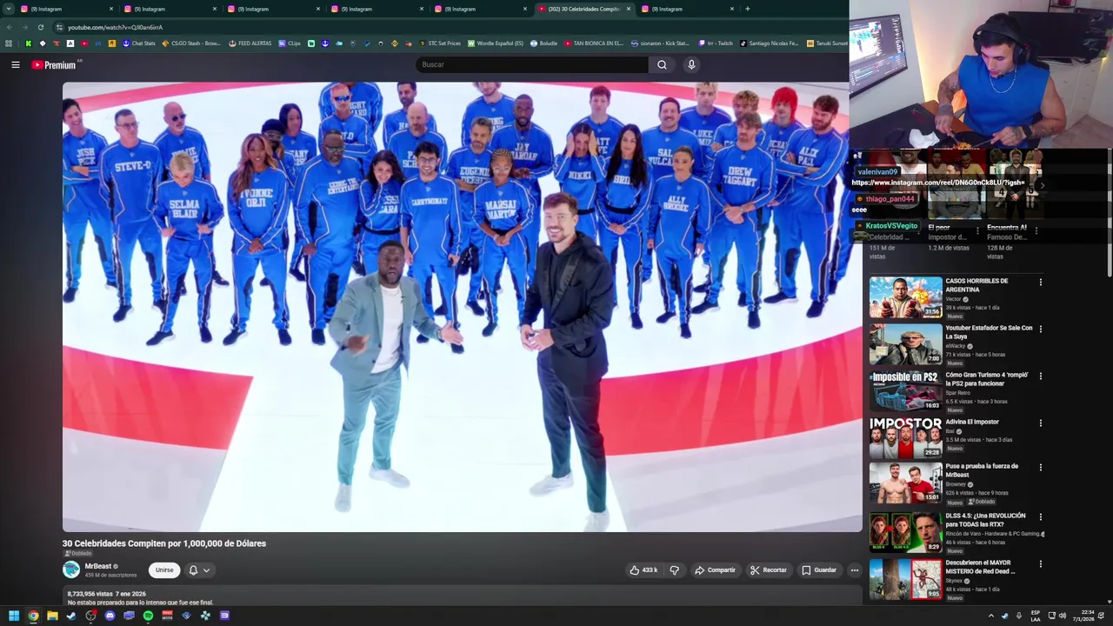Screen dimensions: 1113x626
Task: Open more actions three-dot menu
Action: [855, 570]
